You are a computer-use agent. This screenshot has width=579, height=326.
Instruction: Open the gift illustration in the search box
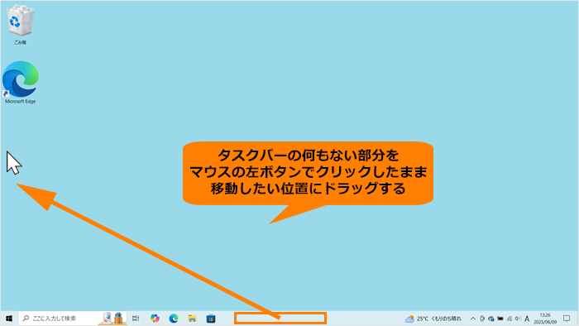click(x=112, y=319)
